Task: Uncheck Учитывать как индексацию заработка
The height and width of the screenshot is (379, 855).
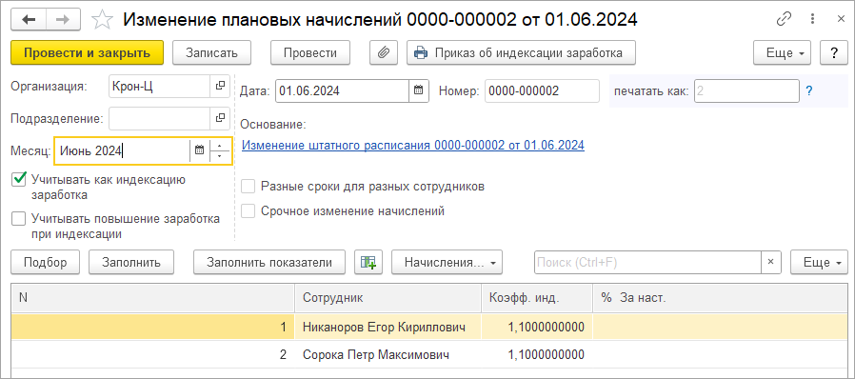Action: click(x=19, y=179)
